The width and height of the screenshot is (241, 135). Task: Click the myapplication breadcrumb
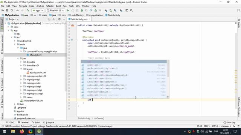[95, 15]
